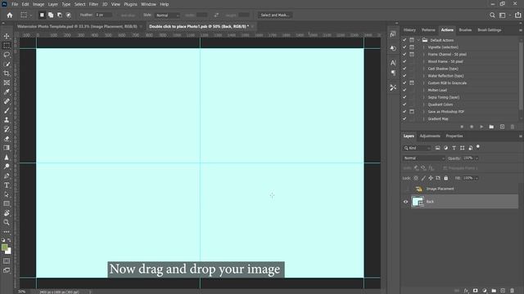Switch to the Adjustments tab

(x=430, y=136)
